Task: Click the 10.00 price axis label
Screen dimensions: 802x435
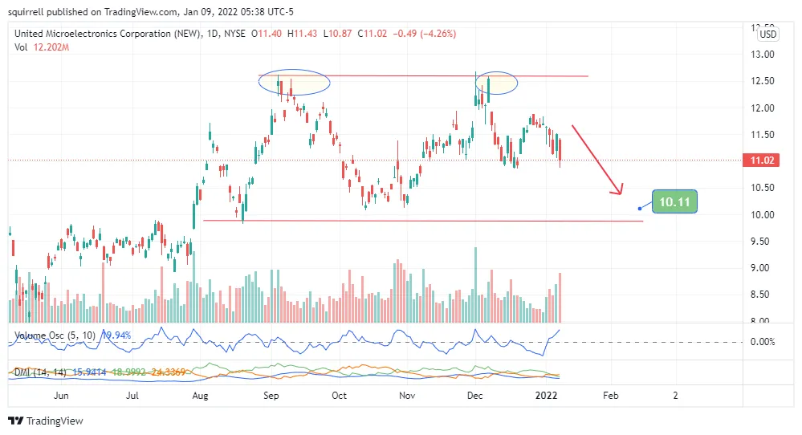Action: [762, 214]
